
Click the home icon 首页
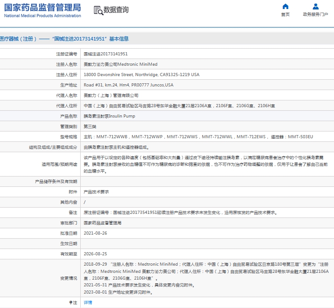click(x=285, y=6)
